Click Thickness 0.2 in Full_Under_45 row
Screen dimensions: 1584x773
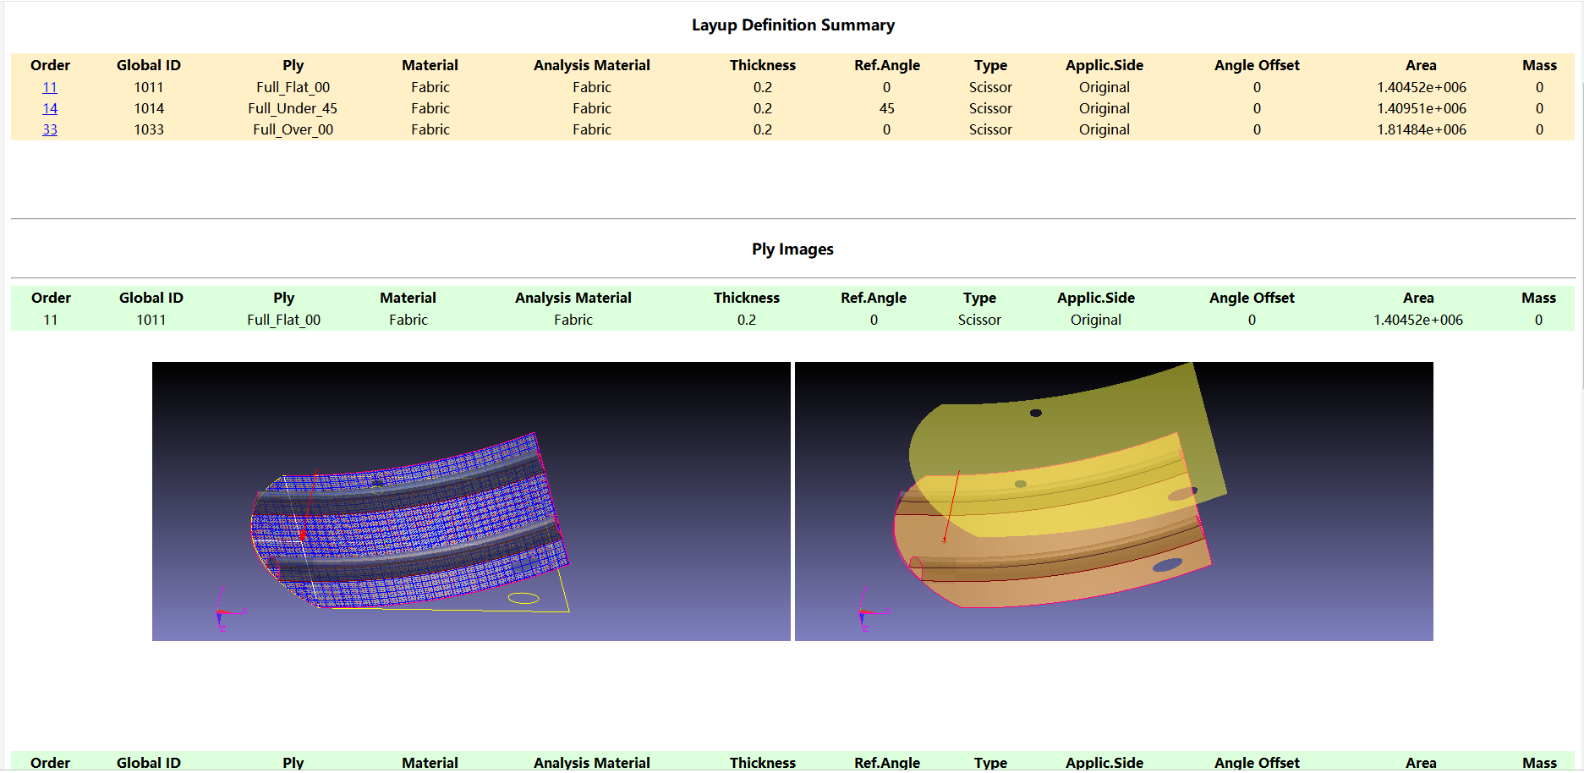point(763,108)
